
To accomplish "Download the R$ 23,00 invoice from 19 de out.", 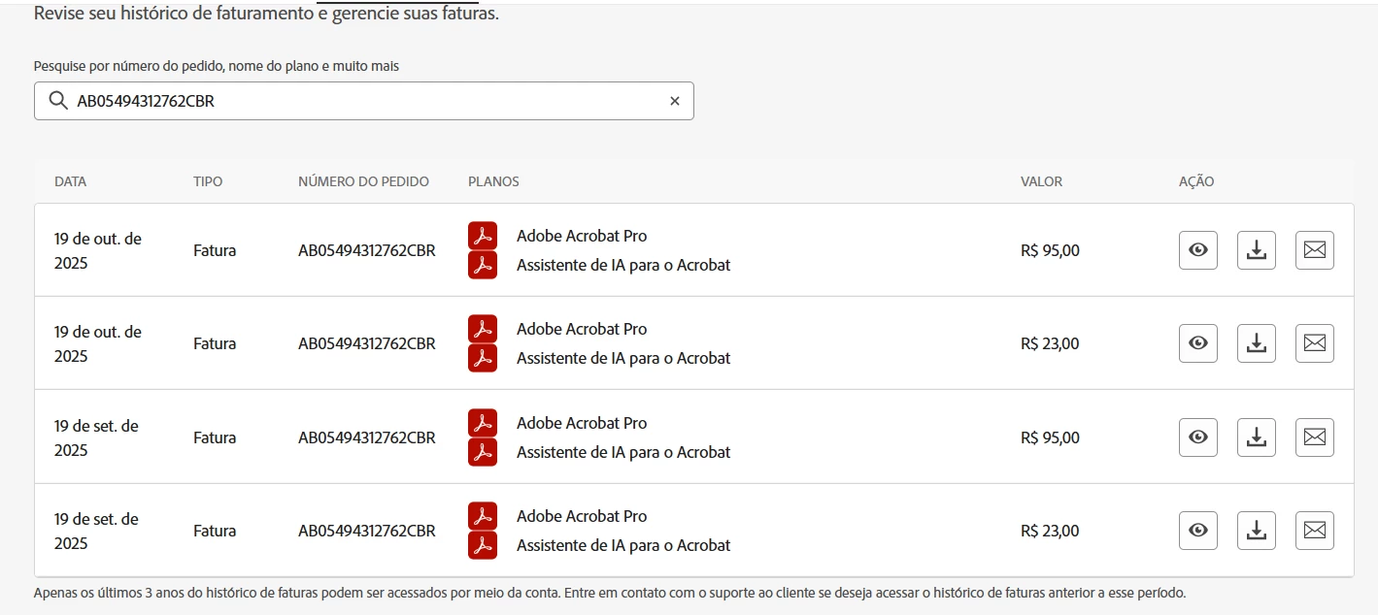I will 1256,343.
